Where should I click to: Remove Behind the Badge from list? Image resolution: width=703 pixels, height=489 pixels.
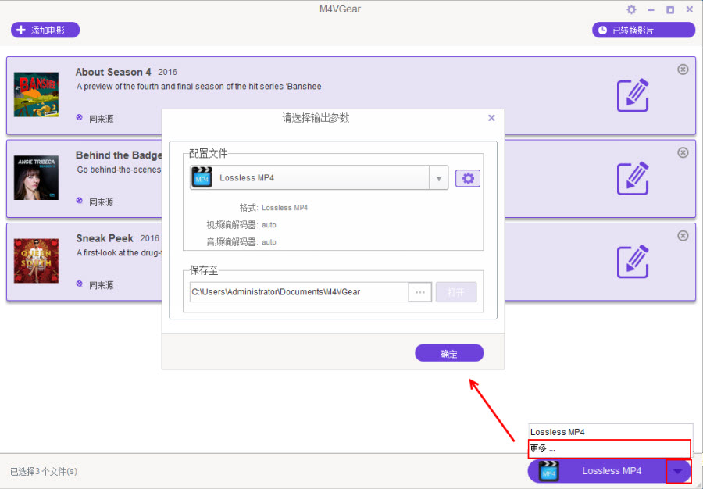(x=683, y=152)
